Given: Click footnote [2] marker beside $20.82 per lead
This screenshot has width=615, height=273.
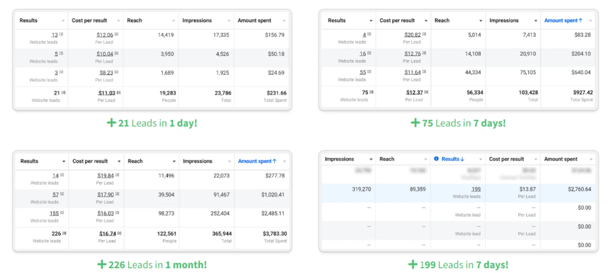Looking at the screenshot, I should point(424,35).
